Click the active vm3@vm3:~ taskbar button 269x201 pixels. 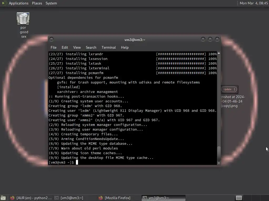pyautogui.click(x=163, y=198)
